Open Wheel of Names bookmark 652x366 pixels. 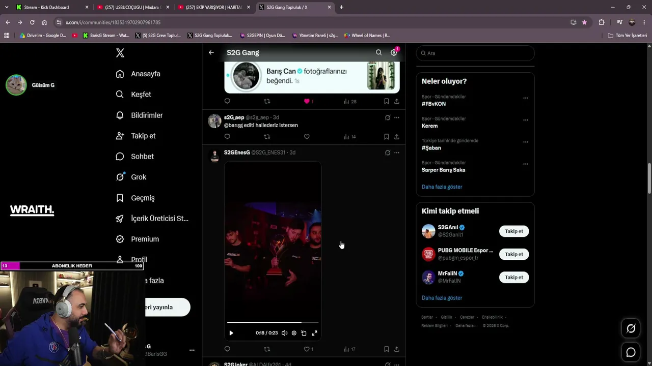pyautogui.click(x=367, y=36)
